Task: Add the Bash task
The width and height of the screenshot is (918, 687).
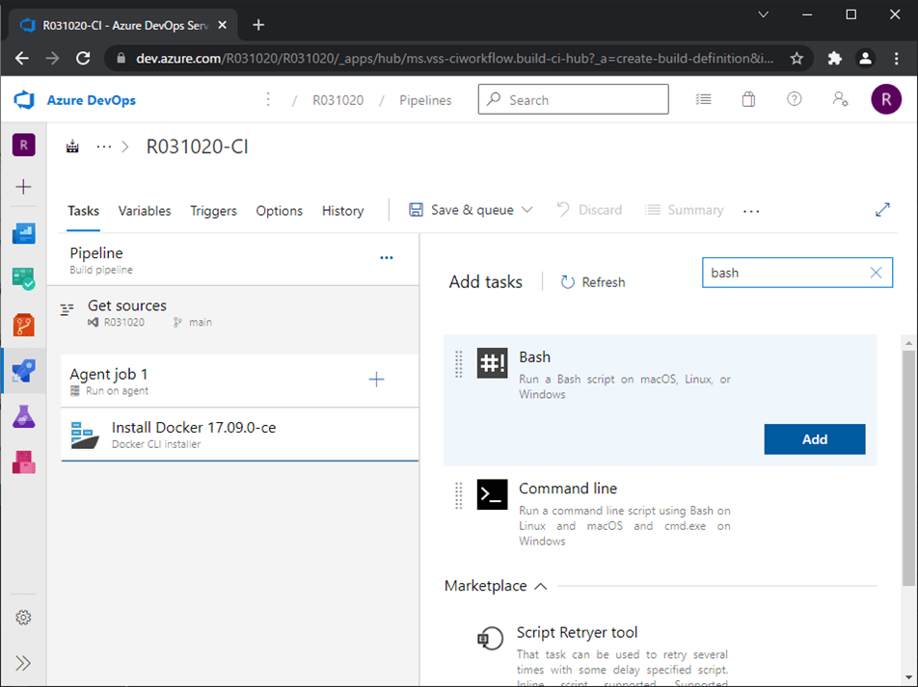Action: (815, 439)
